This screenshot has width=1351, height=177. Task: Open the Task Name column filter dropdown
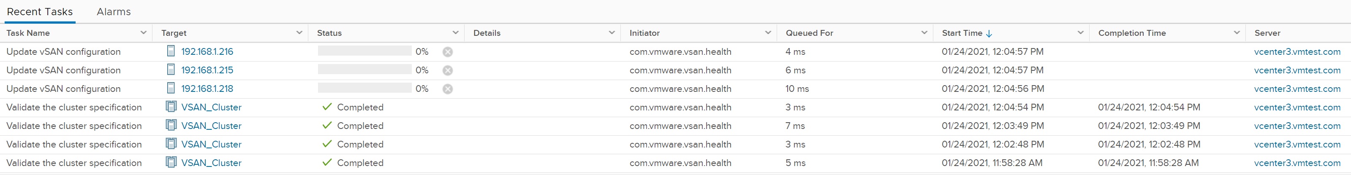click(x=143, y=33)
